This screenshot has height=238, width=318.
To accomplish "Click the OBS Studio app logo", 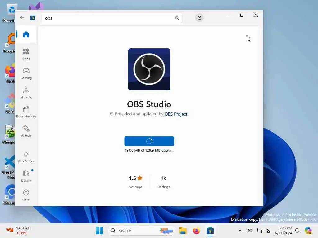I will [x=149, y=69].
